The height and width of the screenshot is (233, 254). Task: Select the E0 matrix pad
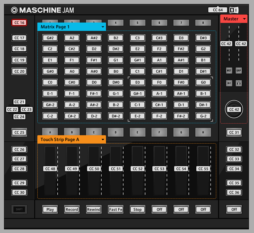coord(138,83)
